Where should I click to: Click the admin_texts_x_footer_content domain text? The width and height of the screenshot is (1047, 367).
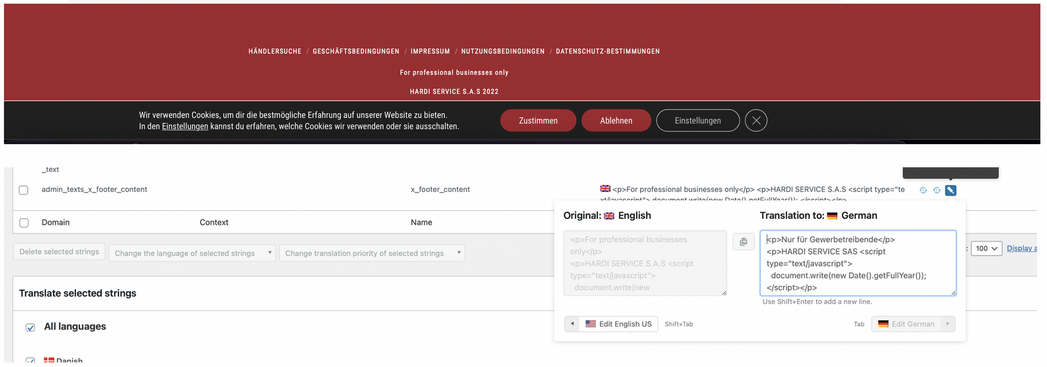coord(95,190)
